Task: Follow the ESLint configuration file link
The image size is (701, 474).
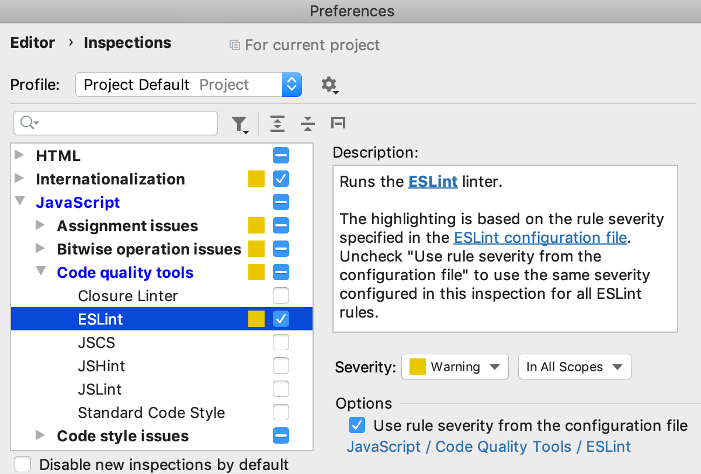Action: pyautogui.click(x=540, y=238)
